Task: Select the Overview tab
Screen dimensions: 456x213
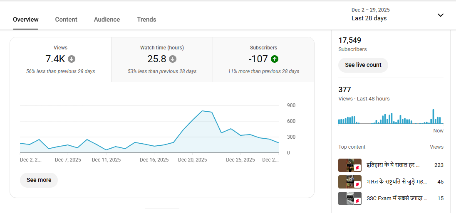Action: pos(26,20)
